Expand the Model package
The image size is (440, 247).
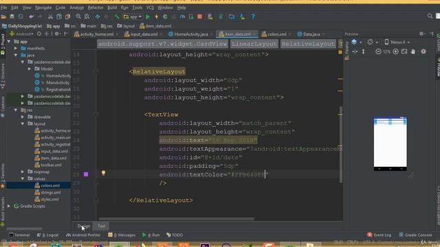30,69
